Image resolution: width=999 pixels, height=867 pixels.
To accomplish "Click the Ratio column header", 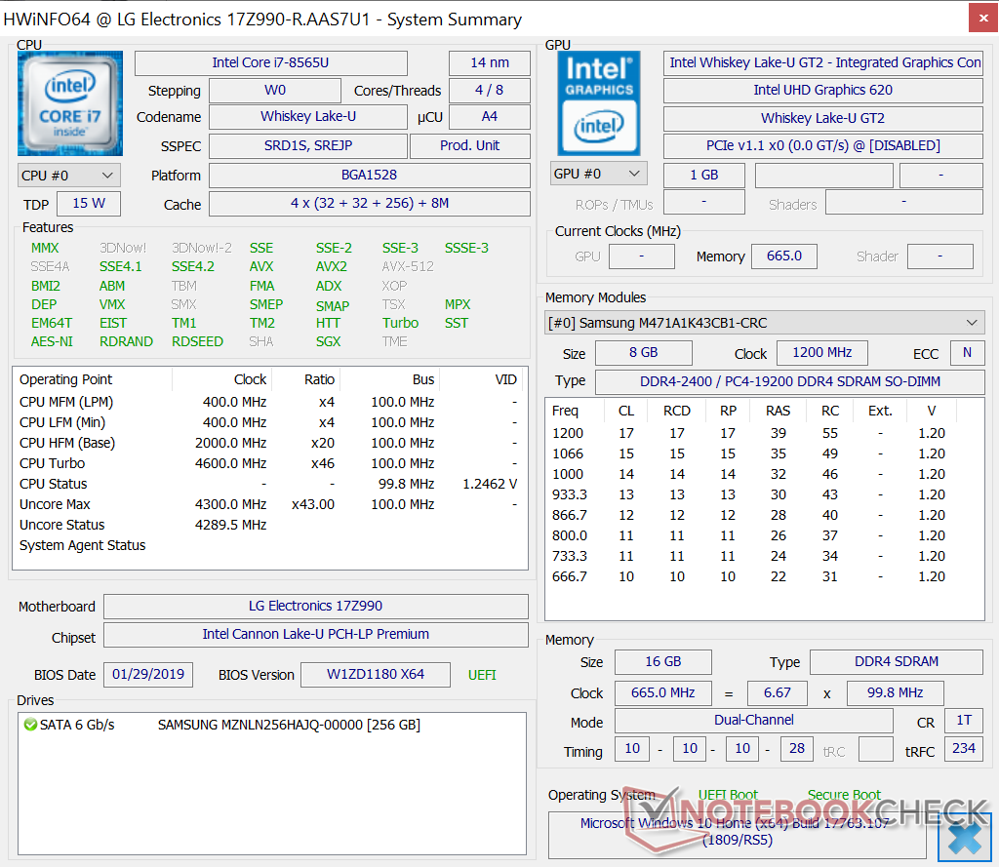I will tap(306, 379).
